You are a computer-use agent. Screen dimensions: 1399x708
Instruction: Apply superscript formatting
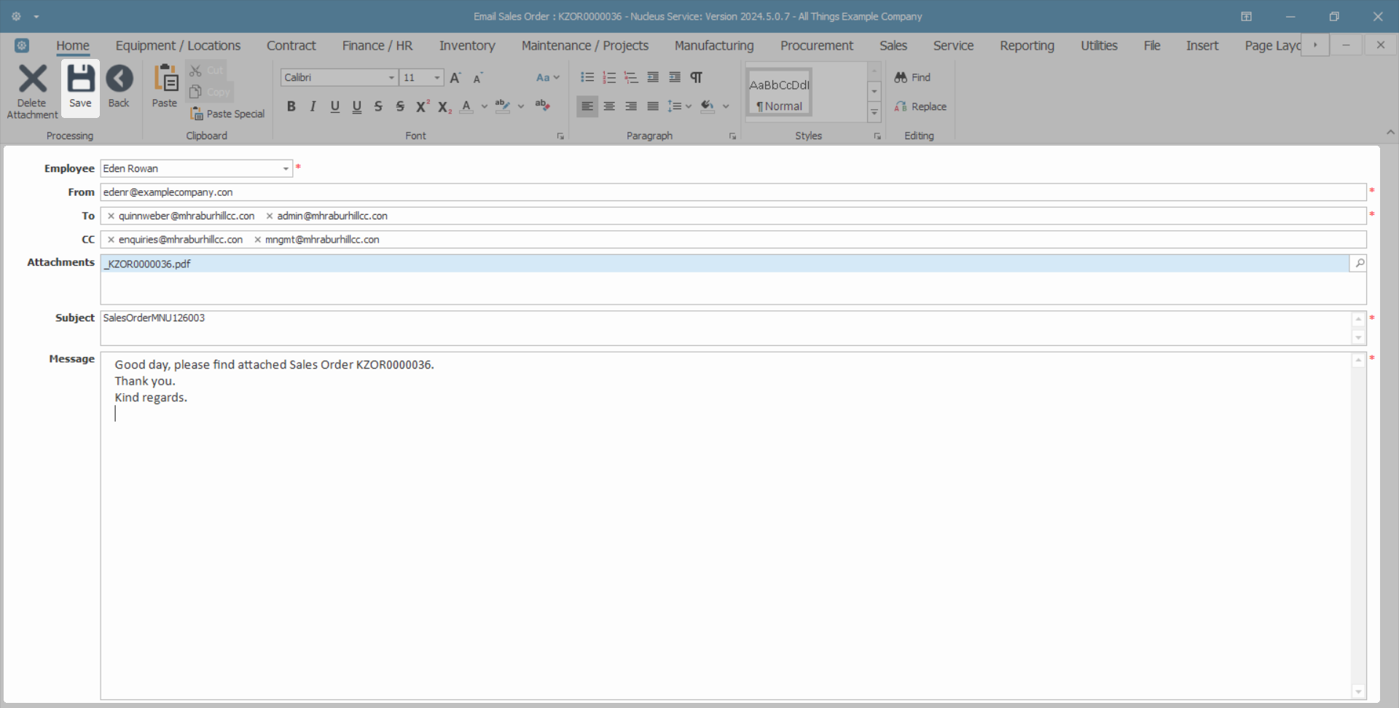423,106
